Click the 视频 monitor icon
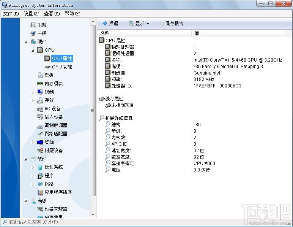Image resolution: width=293 pixels, height=227 pixels. pos(40,92)
